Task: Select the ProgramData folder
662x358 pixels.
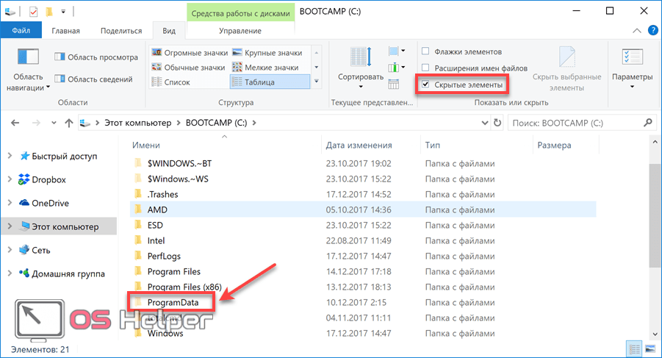Action: pos(173,301)
